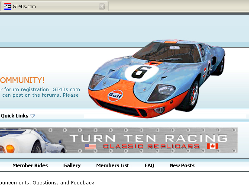Click "can post on the forums. Please" text
This screenshot has width=249, height=187.
[x=41, y=95]
